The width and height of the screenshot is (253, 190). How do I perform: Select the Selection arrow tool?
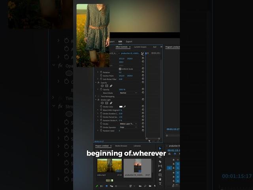point(160,148)
